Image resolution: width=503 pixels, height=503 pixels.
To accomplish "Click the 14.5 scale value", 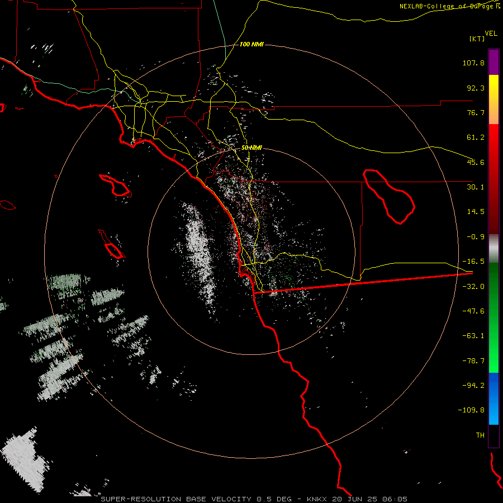I will (476, 211).
